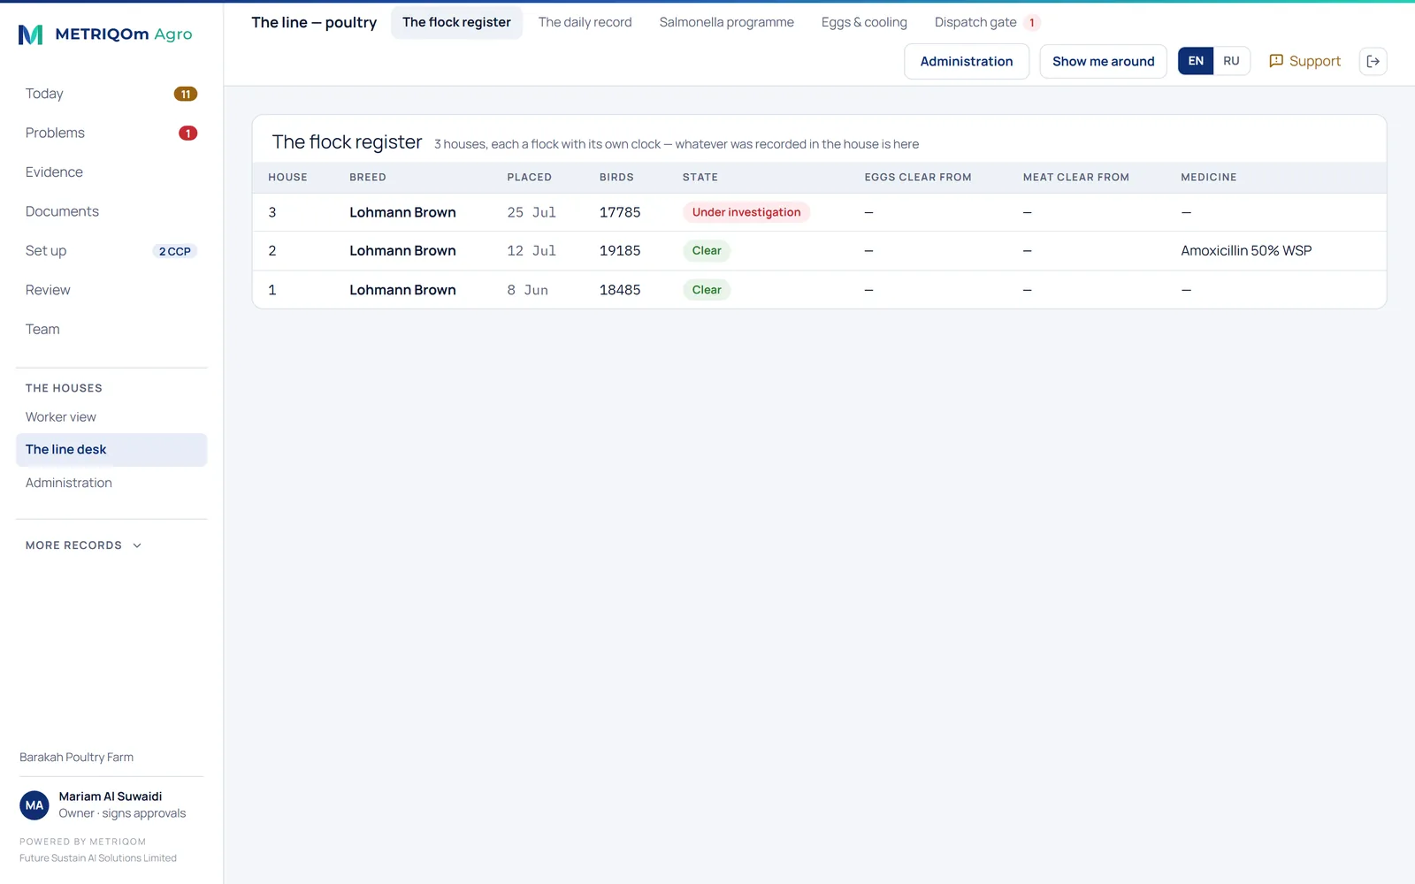Click the MEDICINE column header

pyautogui.click(x=1209, y=178)
